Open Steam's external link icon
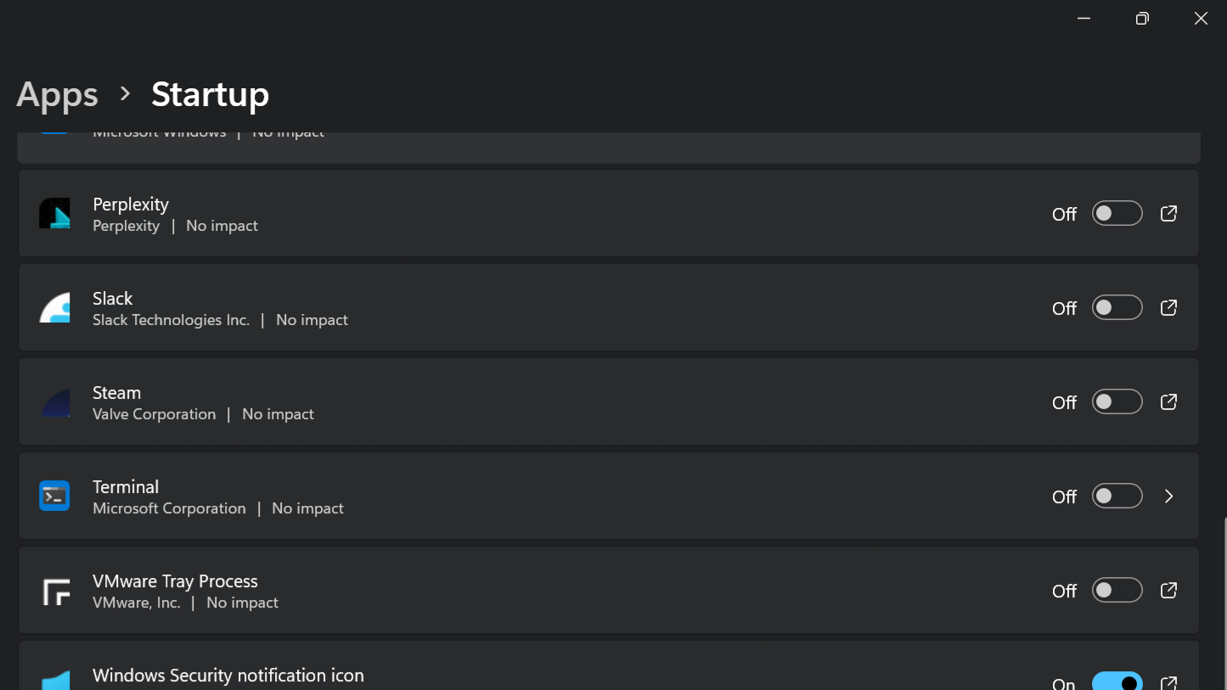1227x690 pixels. click(x=1168, y=401)
